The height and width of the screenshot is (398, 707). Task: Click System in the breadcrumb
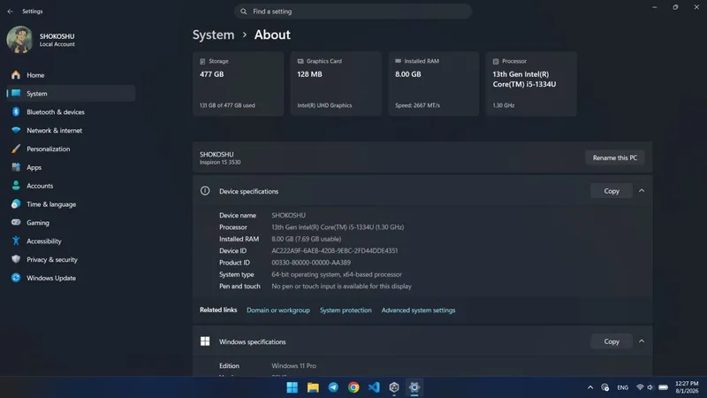(213, 34)
